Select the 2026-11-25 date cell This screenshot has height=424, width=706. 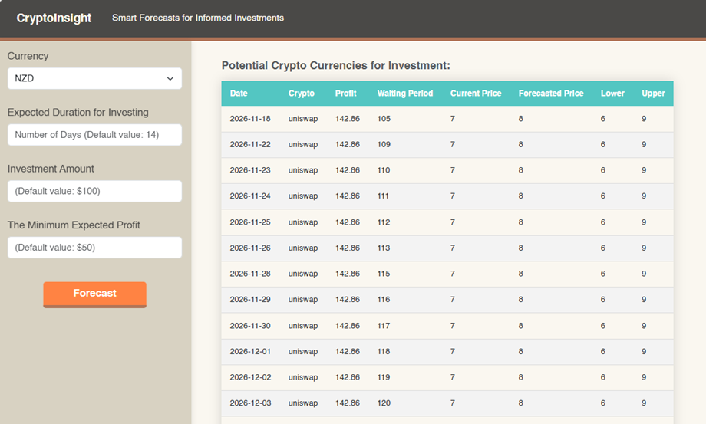(250, 222)
